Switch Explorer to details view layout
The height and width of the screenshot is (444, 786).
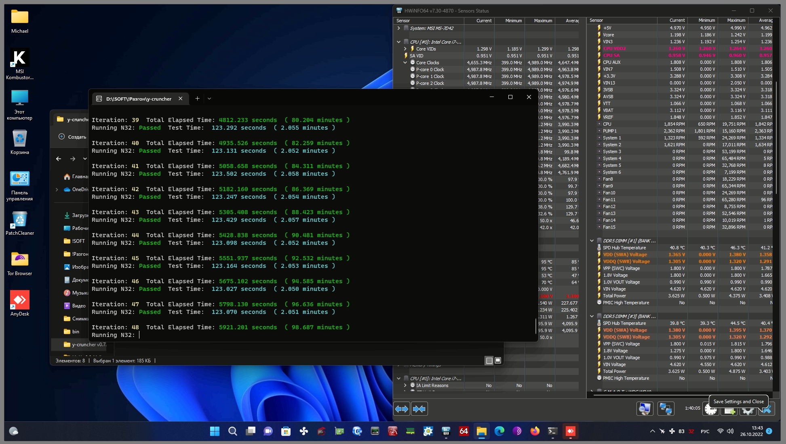489,360
